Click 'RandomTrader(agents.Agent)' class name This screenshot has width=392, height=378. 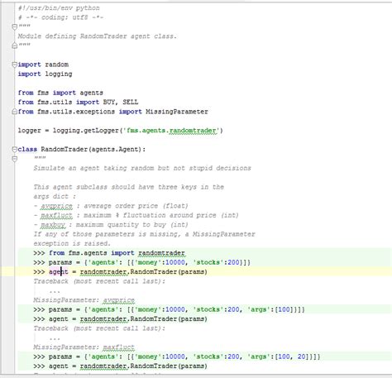pos(93,149)
